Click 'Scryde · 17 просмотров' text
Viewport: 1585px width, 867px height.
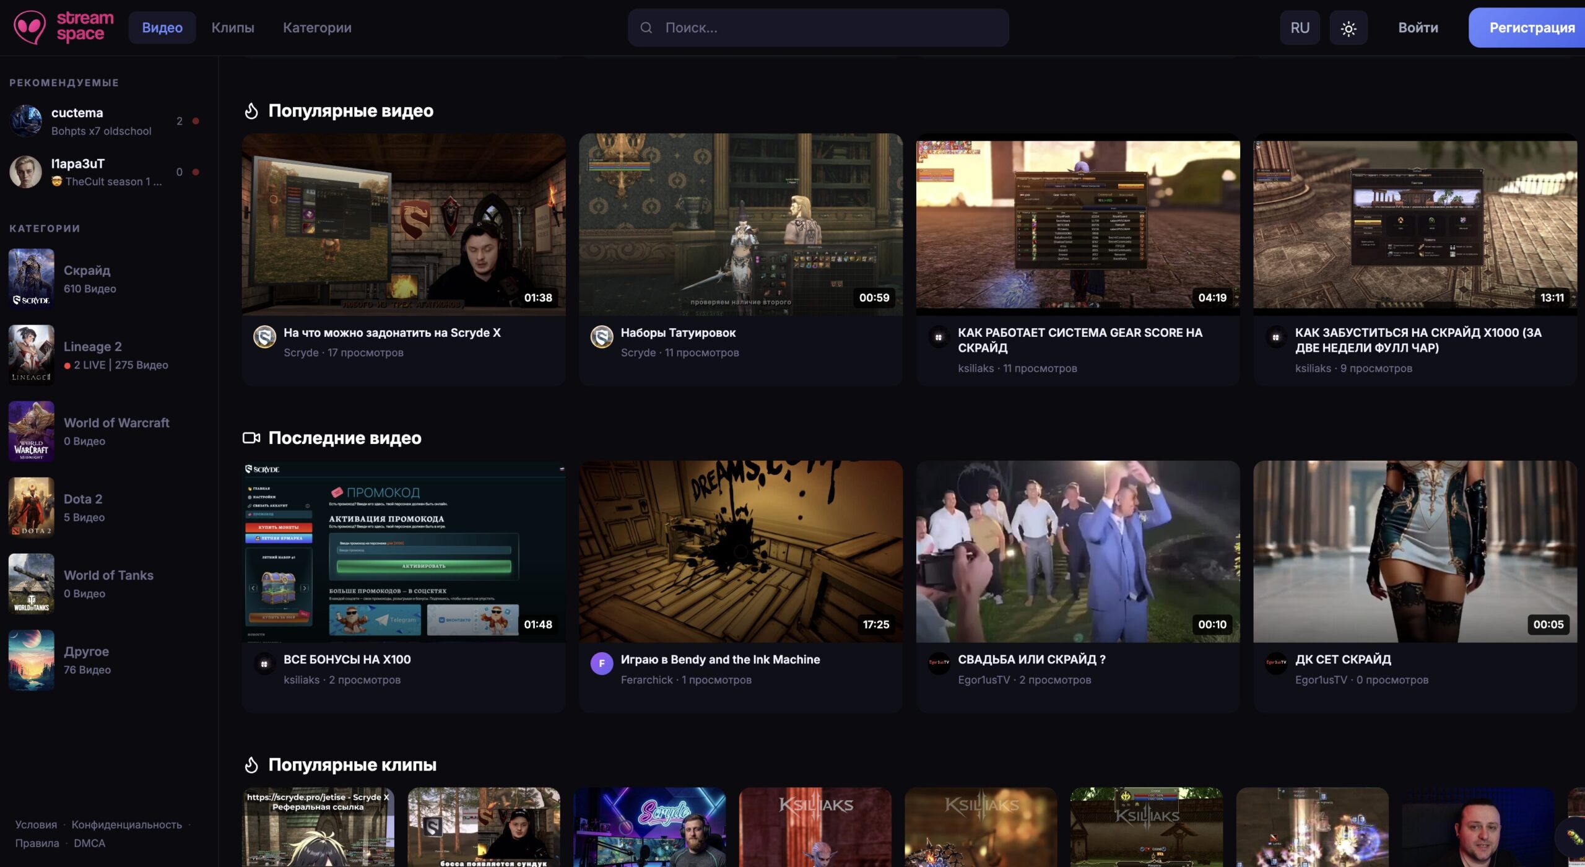[x=344, y=353]
